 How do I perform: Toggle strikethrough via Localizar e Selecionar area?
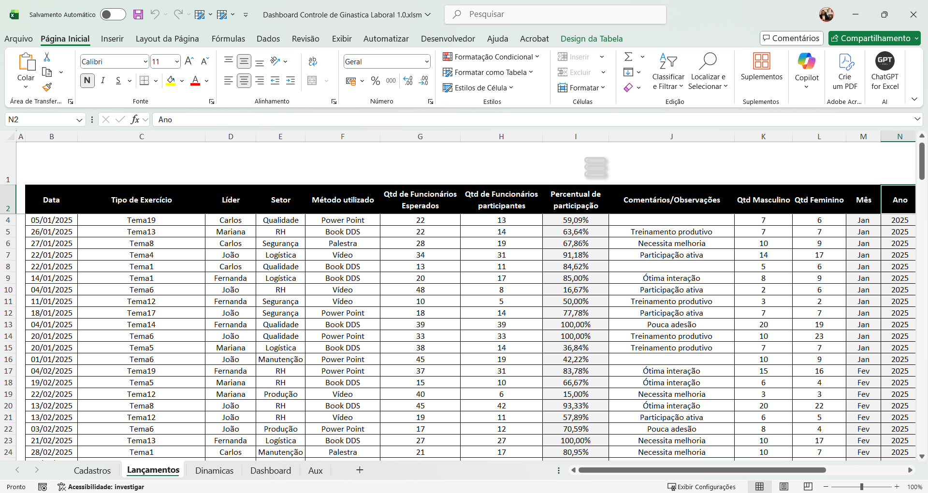click(x=708, y=72)
